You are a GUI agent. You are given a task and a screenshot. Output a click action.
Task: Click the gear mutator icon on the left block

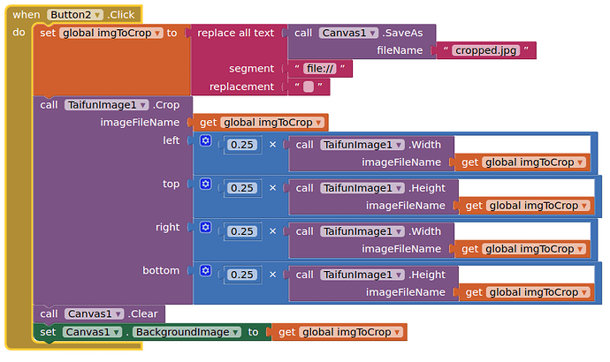(x=205, y=140)
